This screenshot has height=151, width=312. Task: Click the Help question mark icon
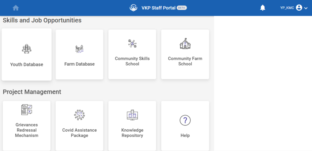pyautogui.click(x=185, y=120)
